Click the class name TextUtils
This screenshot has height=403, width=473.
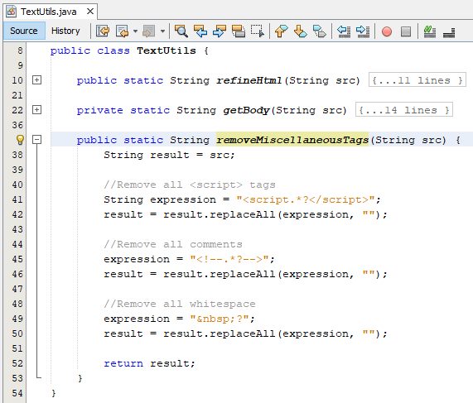[x=167, y=50]
